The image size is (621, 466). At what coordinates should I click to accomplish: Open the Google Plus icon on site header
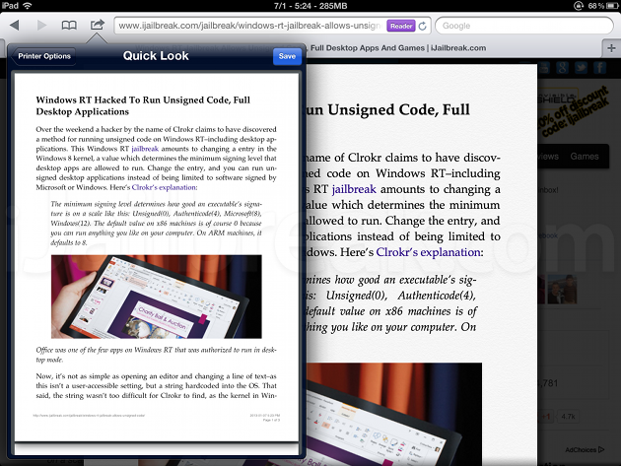[x=563, y=68]
